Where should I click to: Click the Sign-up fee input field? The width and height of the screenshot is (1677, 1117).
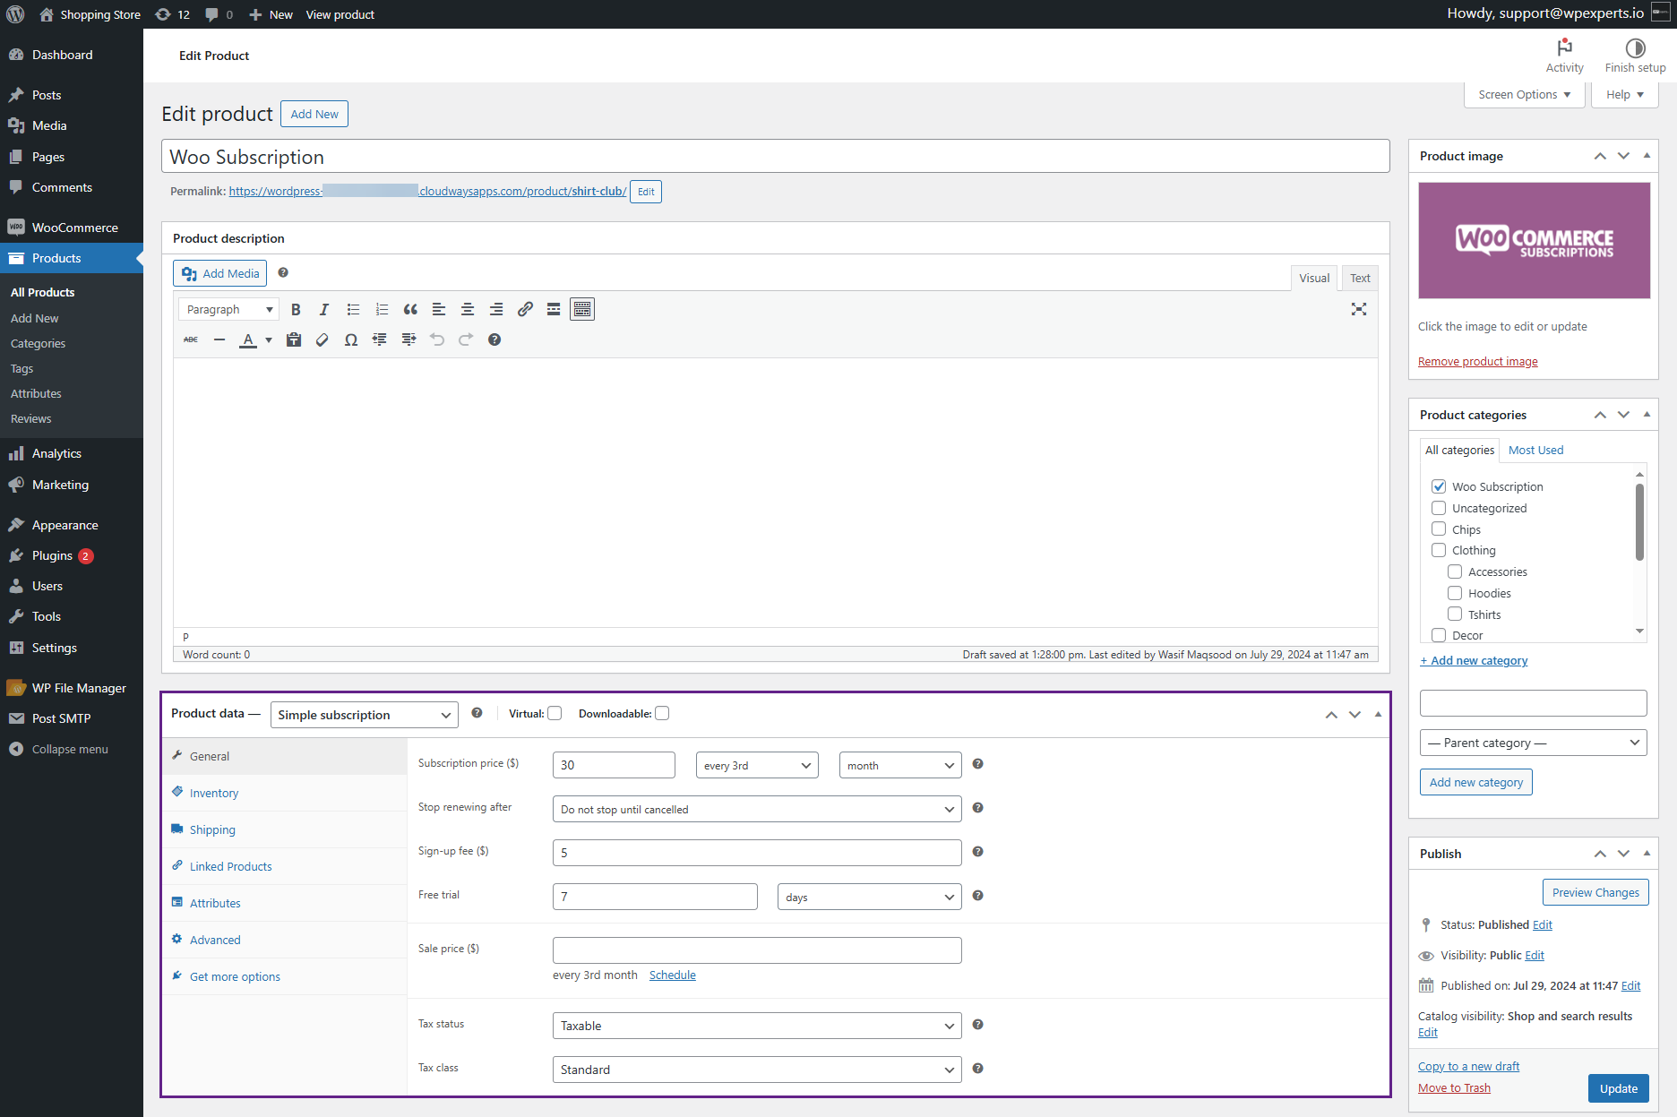[x=757, y=853]
